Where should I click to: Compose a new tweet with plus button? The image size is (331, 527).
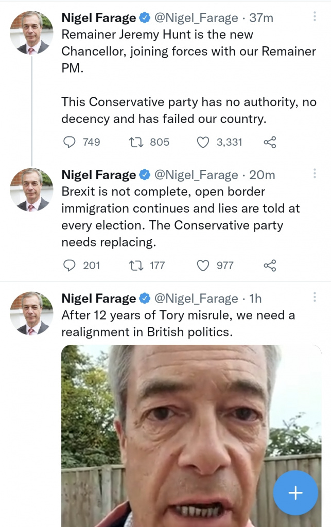tap(295, 493)
